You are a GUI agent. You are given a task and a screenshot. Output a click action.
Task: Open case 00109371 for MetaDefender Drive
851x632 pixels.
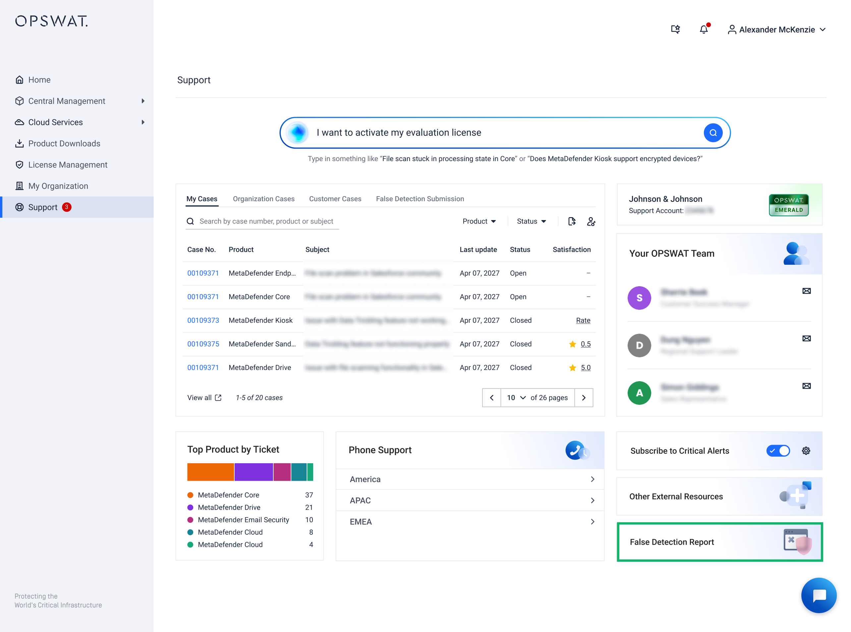pyautogui.click(x=203, y=367)
